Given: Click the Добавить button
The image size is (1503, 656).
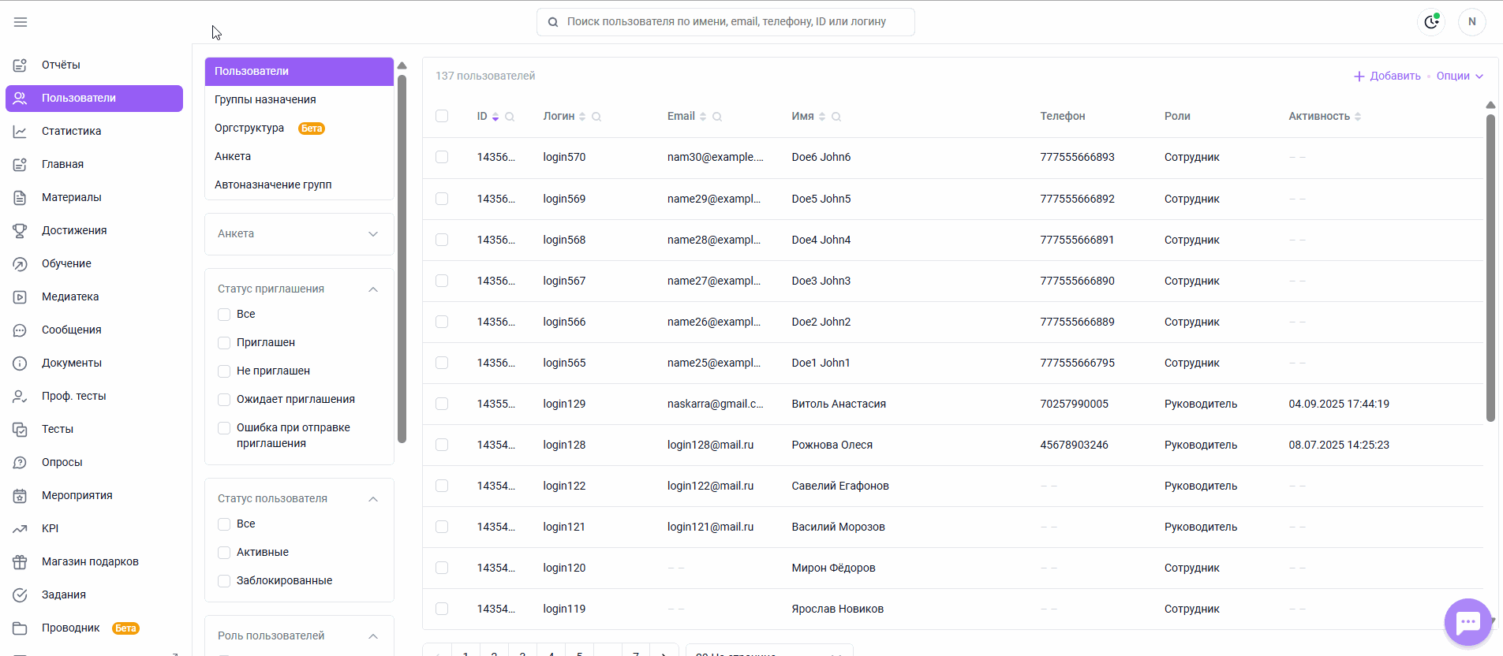Looking at the screenshot, I should click(1387, 76).
